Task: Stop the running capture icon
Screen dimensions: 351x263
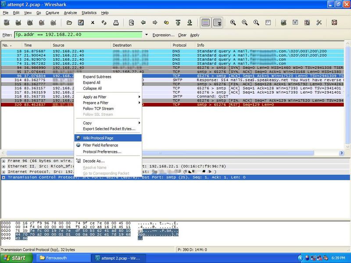Action: tap(42, 22)
